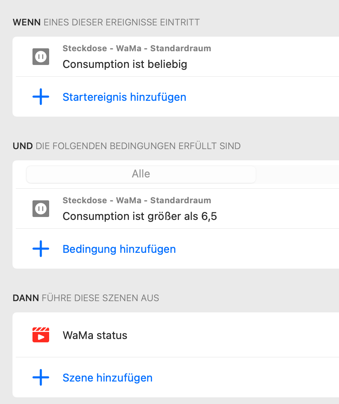This screenshot has width=339, height=404.
Task: Click the plus icon beside Bedingung hinzufügen
Action: 41,249
